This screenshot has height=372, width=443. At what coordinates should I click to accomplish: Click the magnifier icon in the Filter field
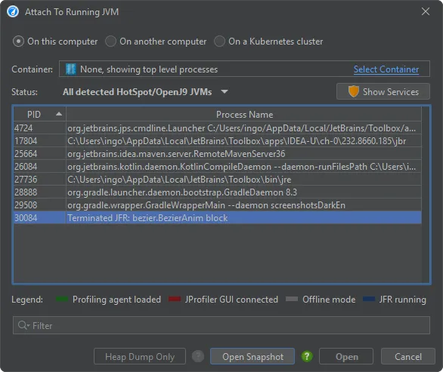point(23,325)
